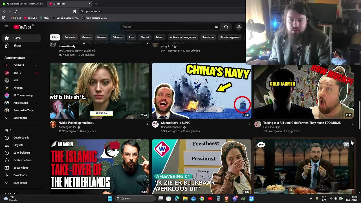Open Downloads in YouTube sidebar
The height and width of the screenshot is (203, 361).
(x=22, y=175)
